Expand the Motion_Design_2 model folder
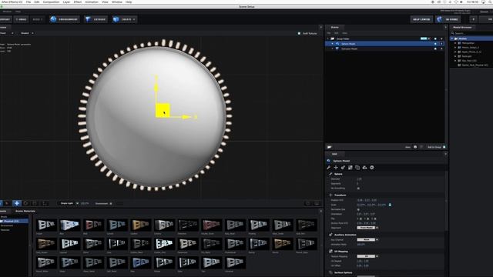The width and height of the screenshot is (493, 277). (455, 48)
